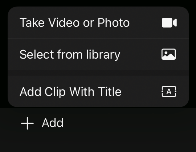Tap the video camera icon

[x=169, y=22]
